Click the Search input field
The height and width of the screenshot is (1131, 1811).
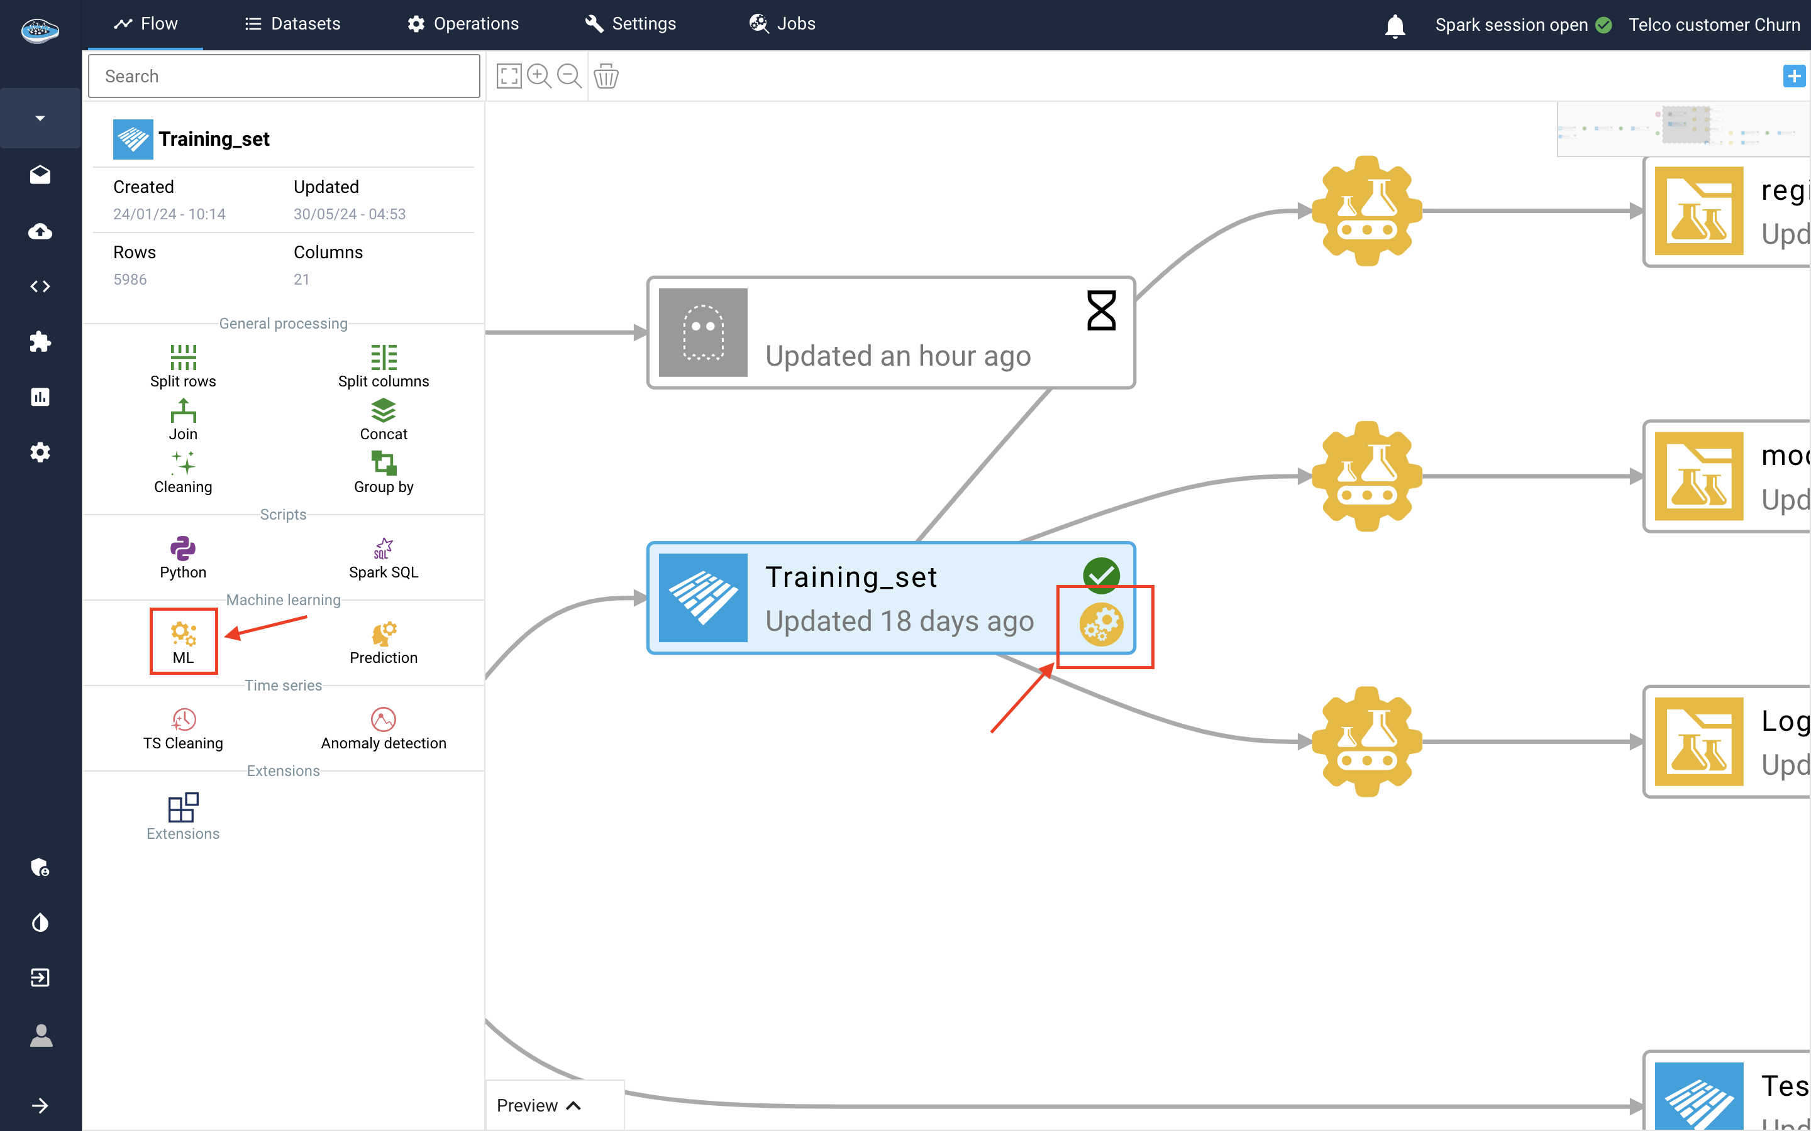tap(284, 76)
